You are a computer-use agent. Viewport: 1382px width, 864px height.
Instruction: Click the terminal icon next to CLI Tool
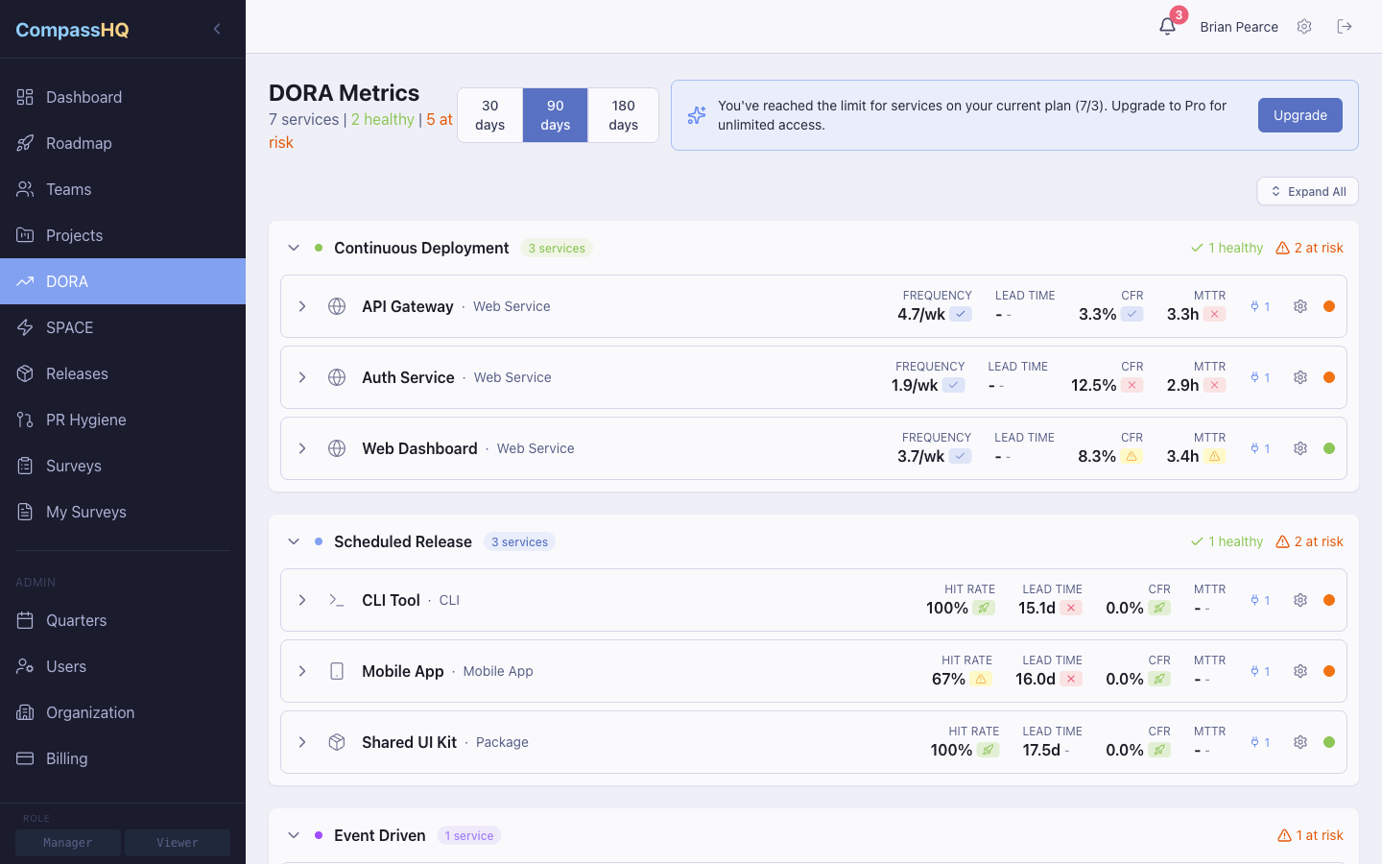[337, 600]
